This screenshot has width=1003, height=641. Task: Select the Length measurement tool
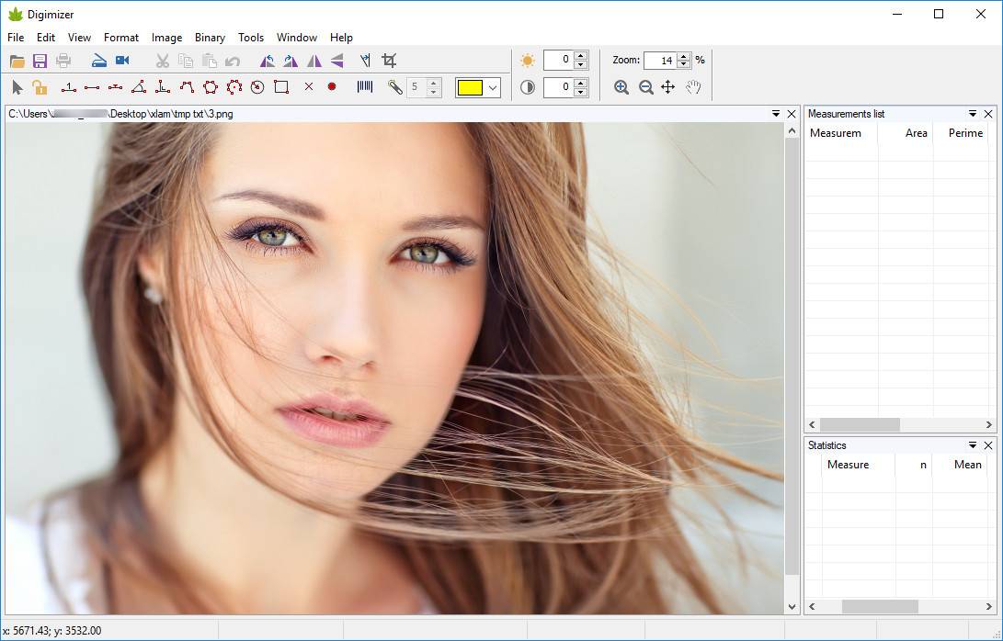tap(91, 87)
